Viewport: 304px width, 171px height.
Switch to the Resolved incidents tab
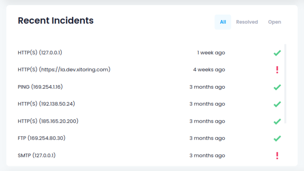coord(247,22)
